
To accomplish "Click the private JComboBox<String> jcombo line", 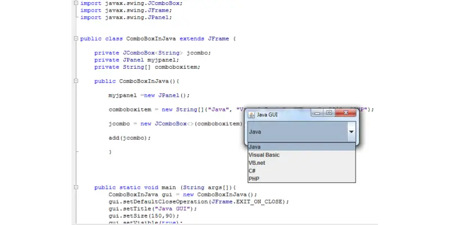I will coord(152,53).
